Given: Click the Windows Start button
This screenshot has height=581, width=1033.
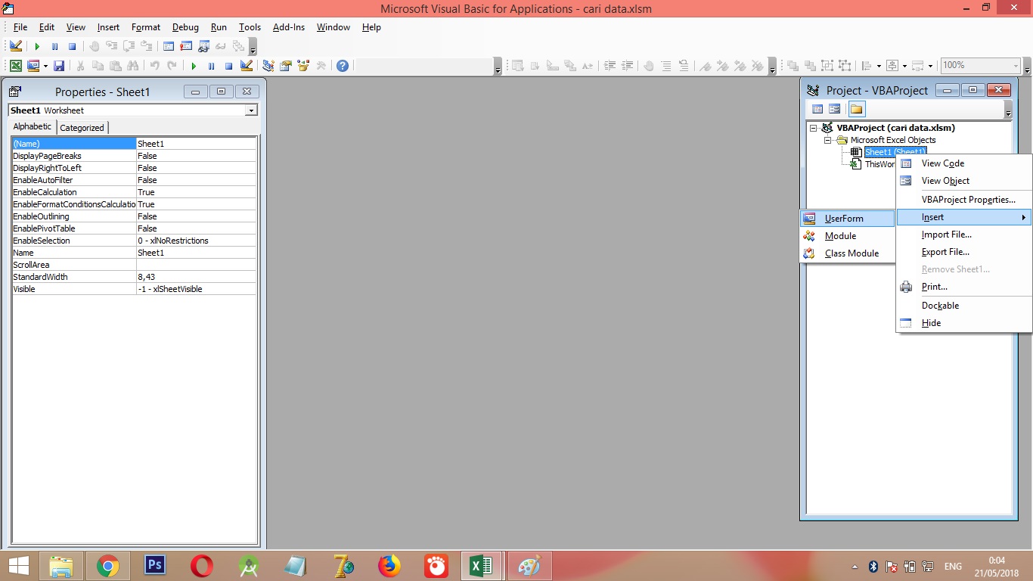Looking at the screenshot, I should coord(18,566).
